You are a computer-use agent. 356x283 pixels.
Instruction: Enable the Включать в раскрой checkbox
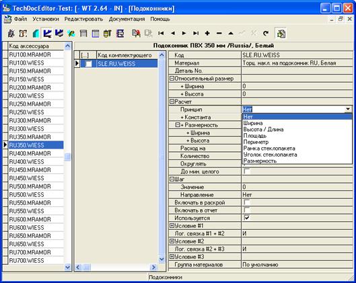[246, 202]
